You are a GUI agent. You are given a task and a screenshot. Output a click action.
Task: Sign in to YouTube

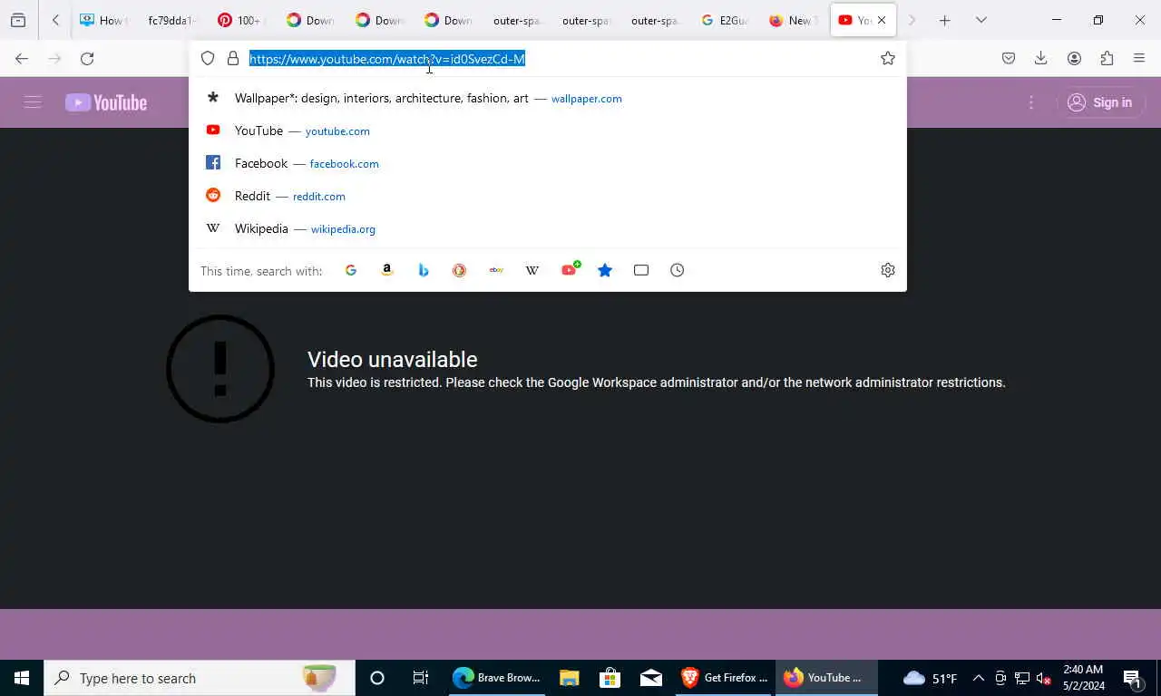click(x=1100, y=102)
